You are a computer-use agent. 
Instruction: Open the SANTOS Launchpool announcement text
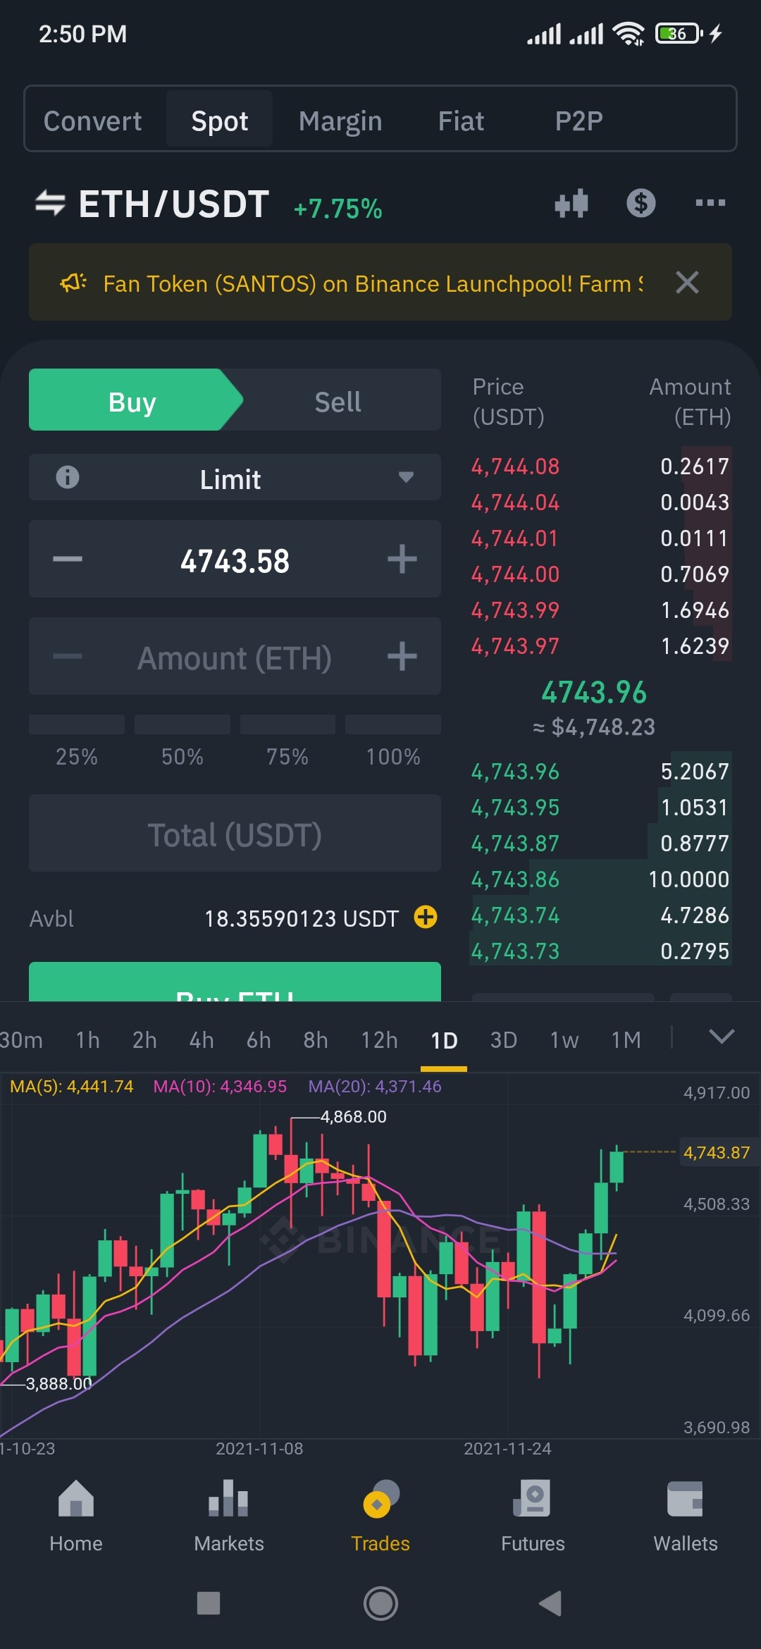(x=373, y=283)
